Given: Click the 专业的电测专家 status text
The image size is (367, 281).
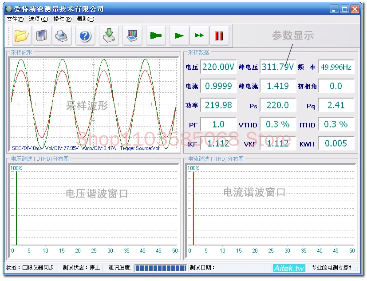Looking at the screenshot, I should pos(331,268).
